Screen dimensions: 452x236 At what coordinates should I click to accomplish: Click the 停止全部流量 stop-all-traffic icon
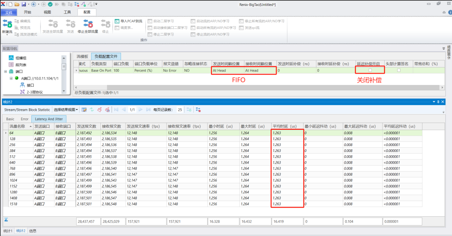(87, 24)
